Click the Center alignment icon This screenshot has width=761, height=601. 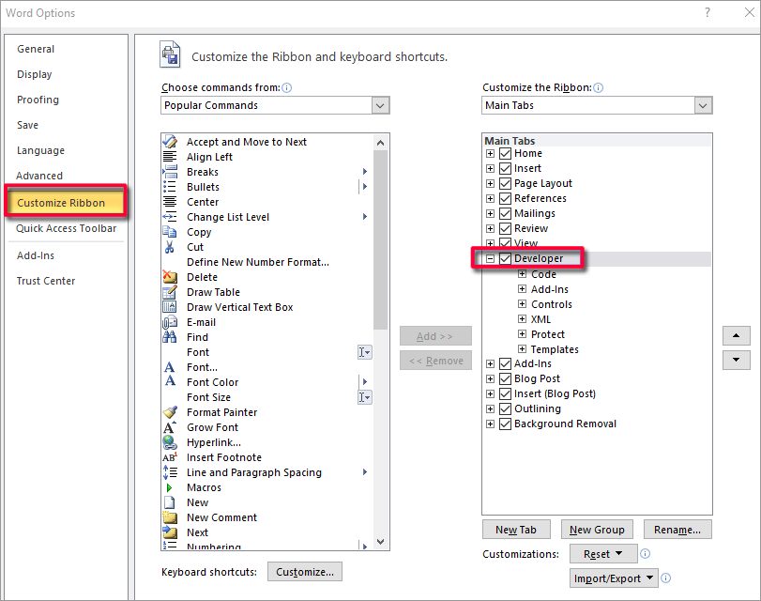[170, 202]
